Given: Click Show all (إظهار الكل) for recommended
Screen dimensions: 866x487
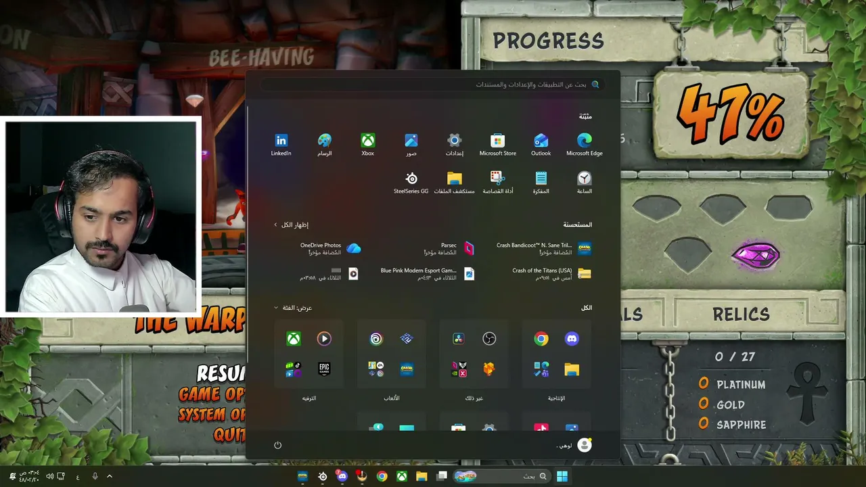Looking at the screenshot, I should [x=291, y=225].
